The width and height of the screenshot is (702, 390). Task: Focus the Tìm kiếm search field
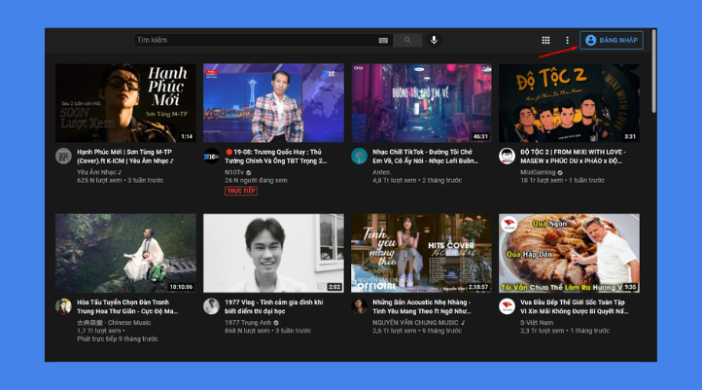(x=263, y=40)
